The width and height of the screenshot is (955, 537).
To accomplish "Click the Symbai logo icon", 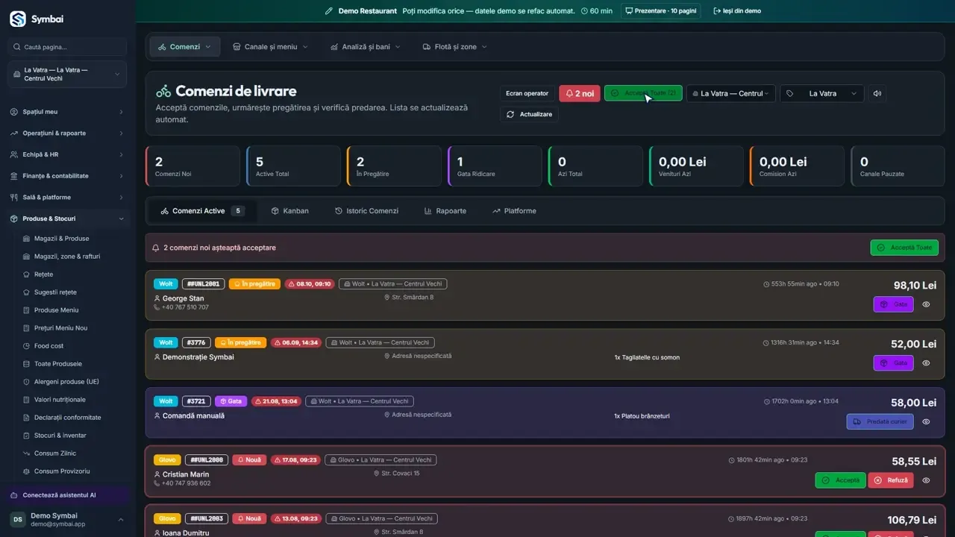I will point(18,19).
